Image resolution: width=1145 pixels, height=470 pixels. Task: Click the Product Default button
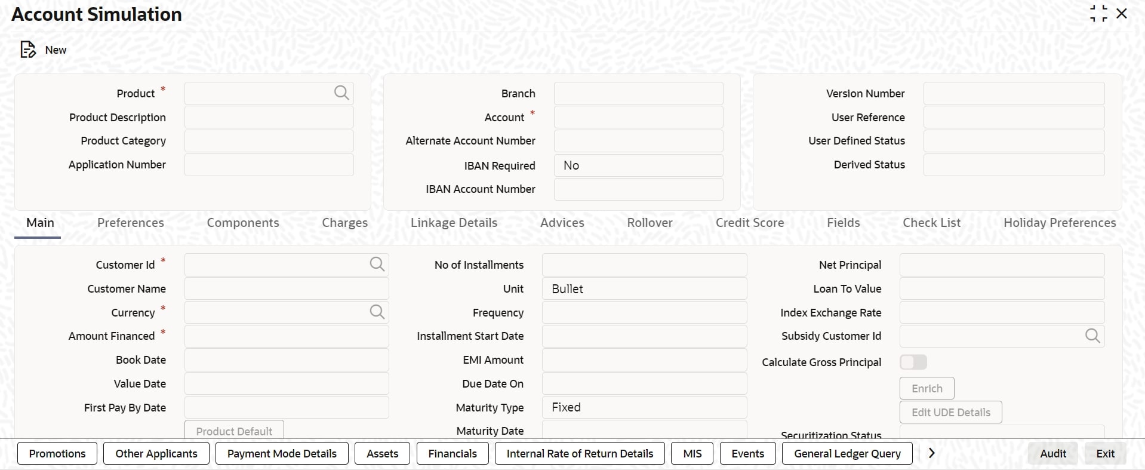(234, 430)
